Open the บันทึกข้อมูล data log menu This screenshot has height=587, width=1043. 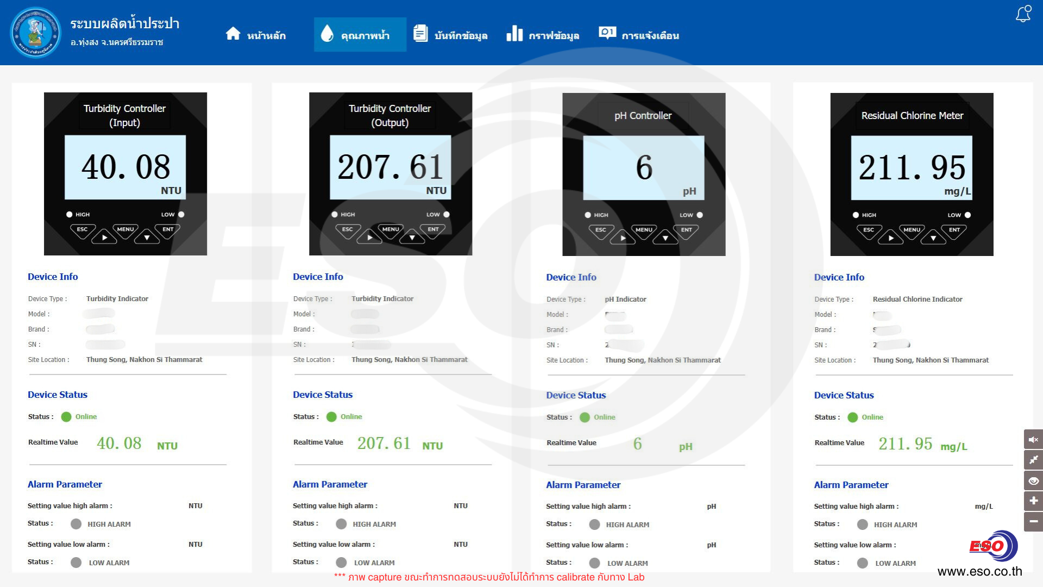tap(450, 35)
